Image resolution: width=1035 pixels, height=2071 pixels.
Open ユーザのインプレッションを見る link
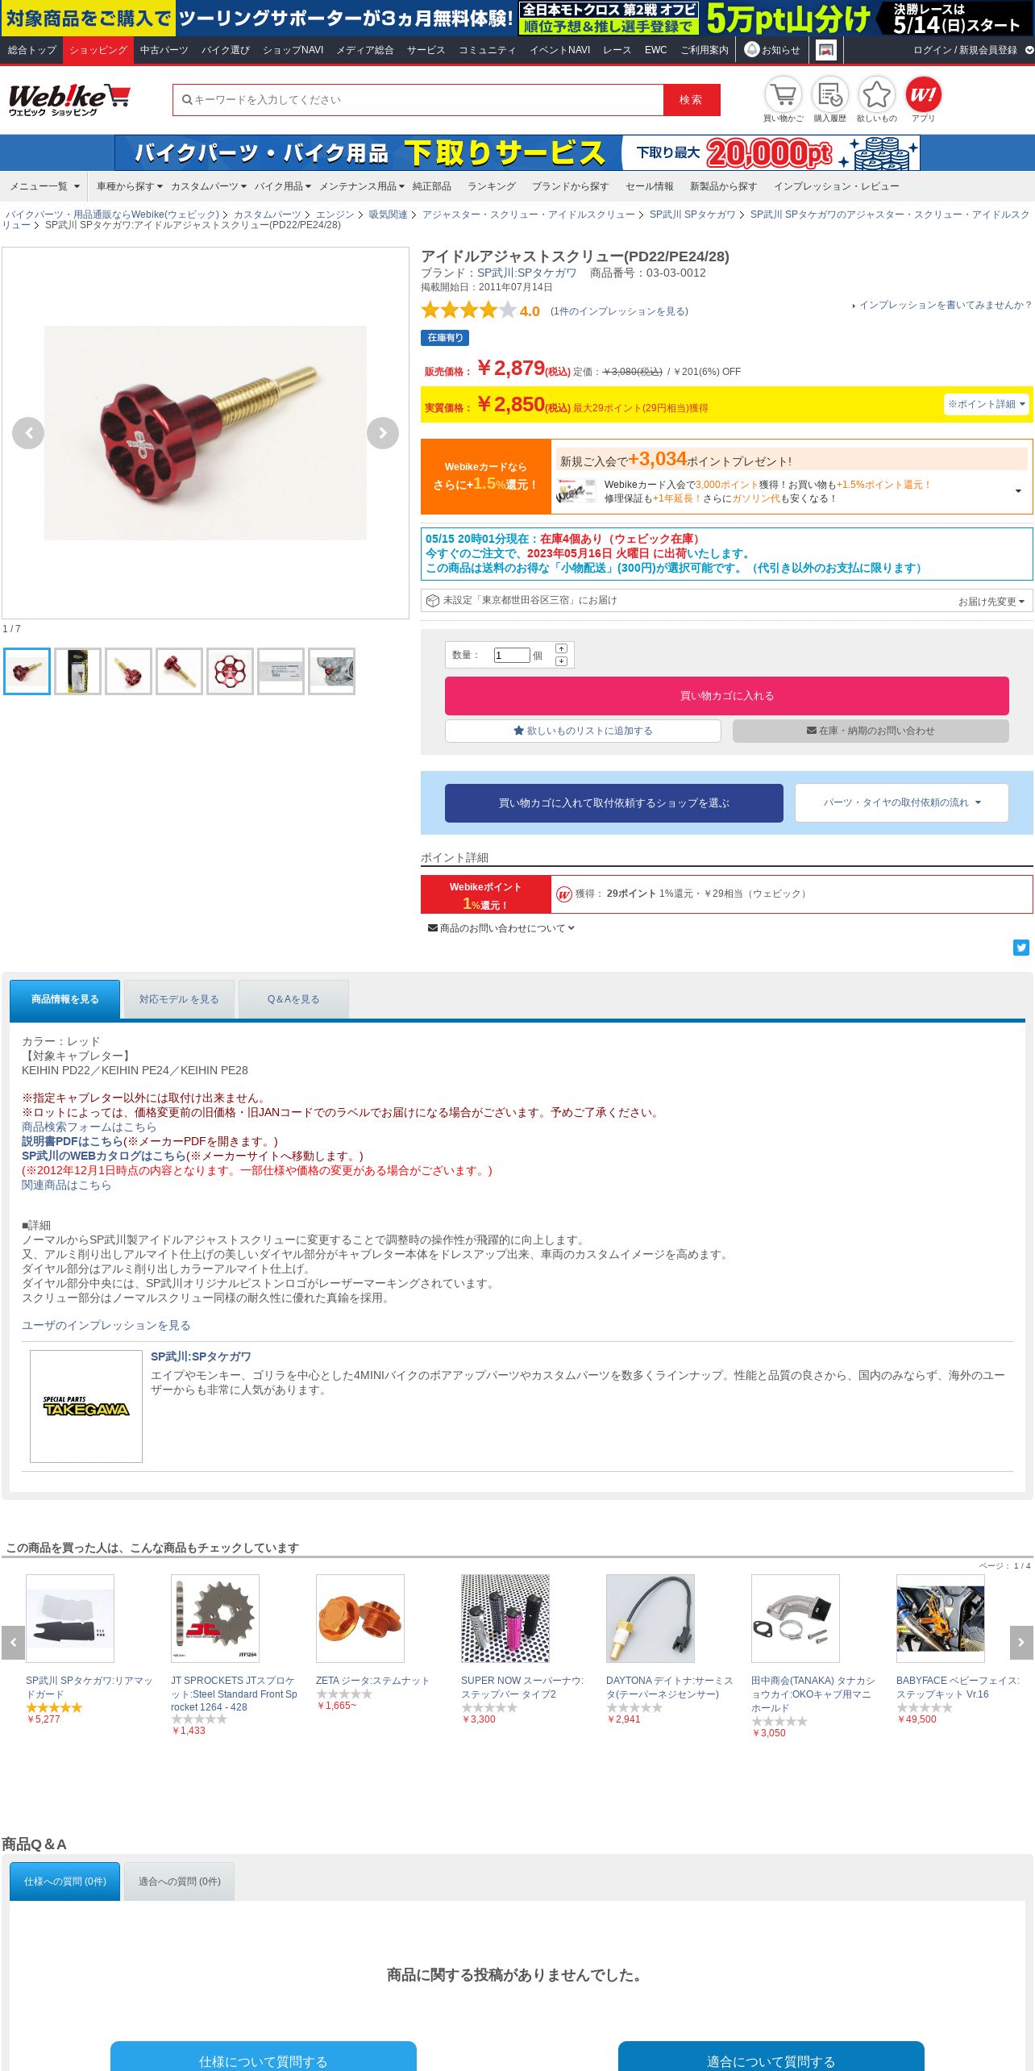[x=106, y=1325]
